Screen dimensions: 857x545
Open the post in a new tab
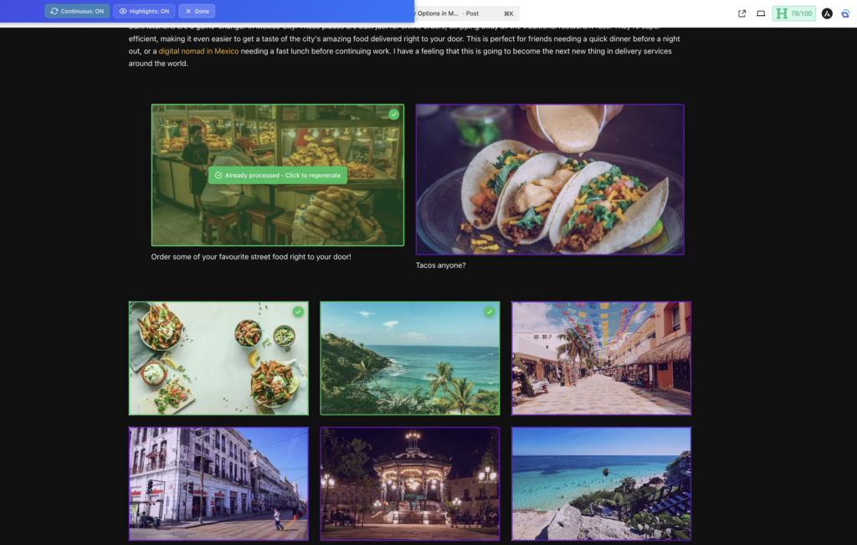tap(742, 13)
